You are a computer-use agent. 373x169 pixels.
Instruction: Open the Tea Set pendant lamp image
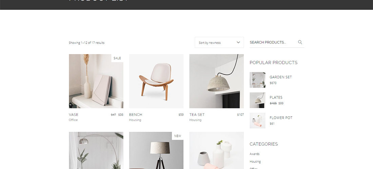[216, 81]
